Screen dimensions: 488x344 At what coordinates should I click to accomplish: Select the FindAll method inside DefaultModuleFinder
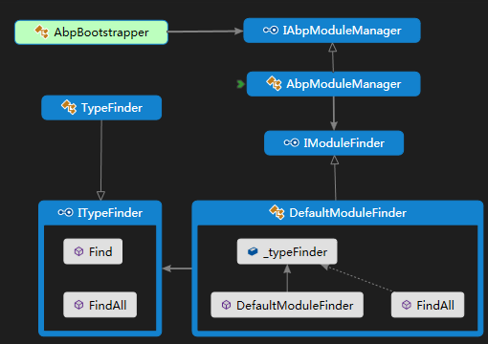pos(428,305)
